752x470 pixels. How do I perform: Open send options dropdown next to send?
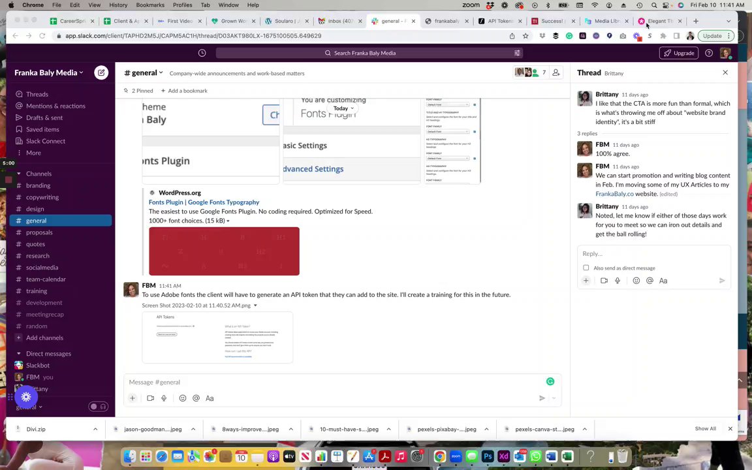tap(554, 398)
